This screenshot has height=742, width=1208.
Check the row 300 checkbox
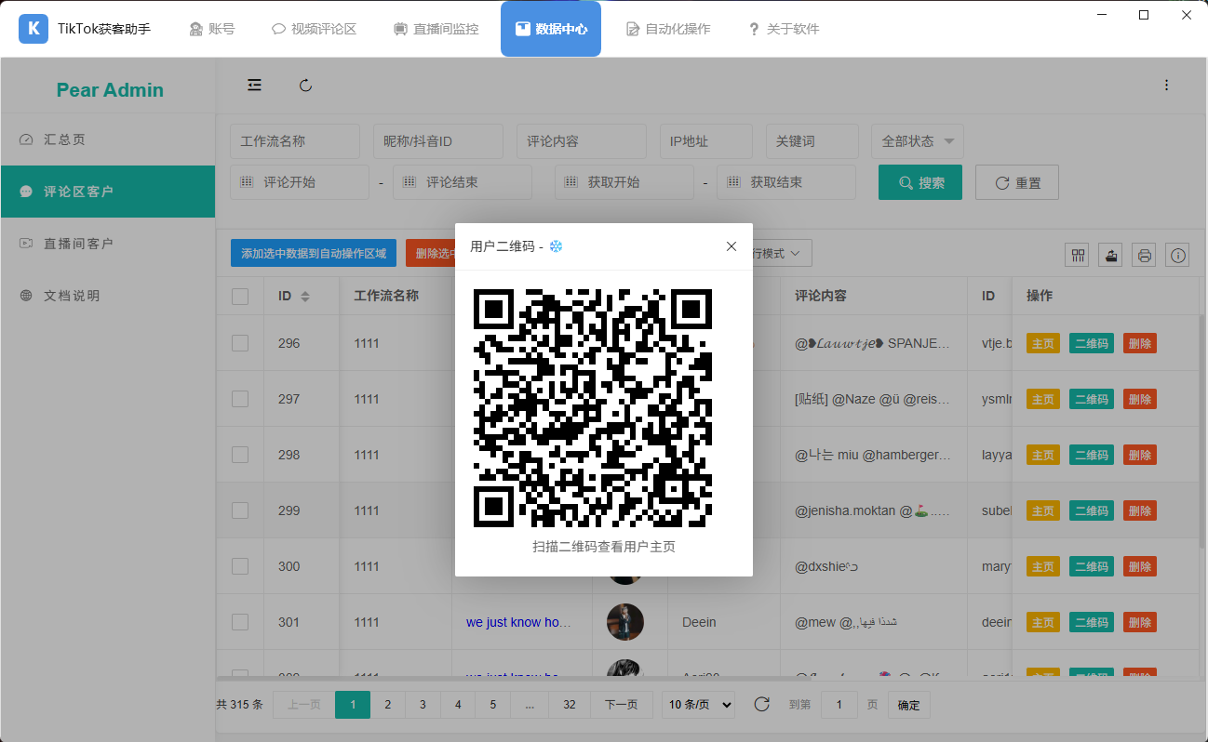[240, 566]
